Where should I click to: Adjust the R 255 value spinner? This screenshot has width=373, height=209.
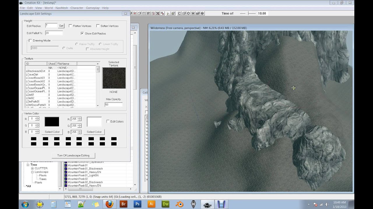point(80,119)
